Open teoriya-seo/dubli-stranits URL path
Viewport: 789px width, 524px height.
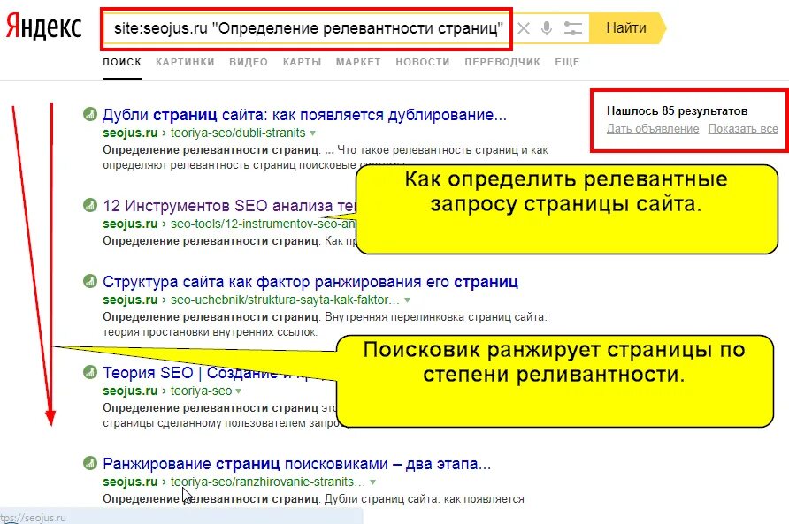pyautogui.click(x=238, y=133)
